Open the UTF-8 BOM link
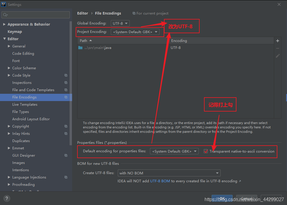The width and height of the screenshot is (287, 205). [160, 181]
